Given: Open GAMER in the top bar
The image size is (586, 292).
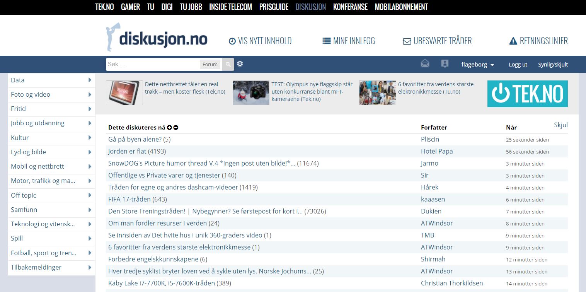Looking at the screenshot, I should click(x=130, y=7).
